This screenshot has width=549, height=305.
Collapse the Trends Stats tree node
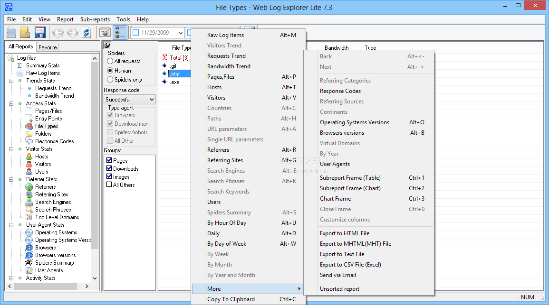[11, 81]
